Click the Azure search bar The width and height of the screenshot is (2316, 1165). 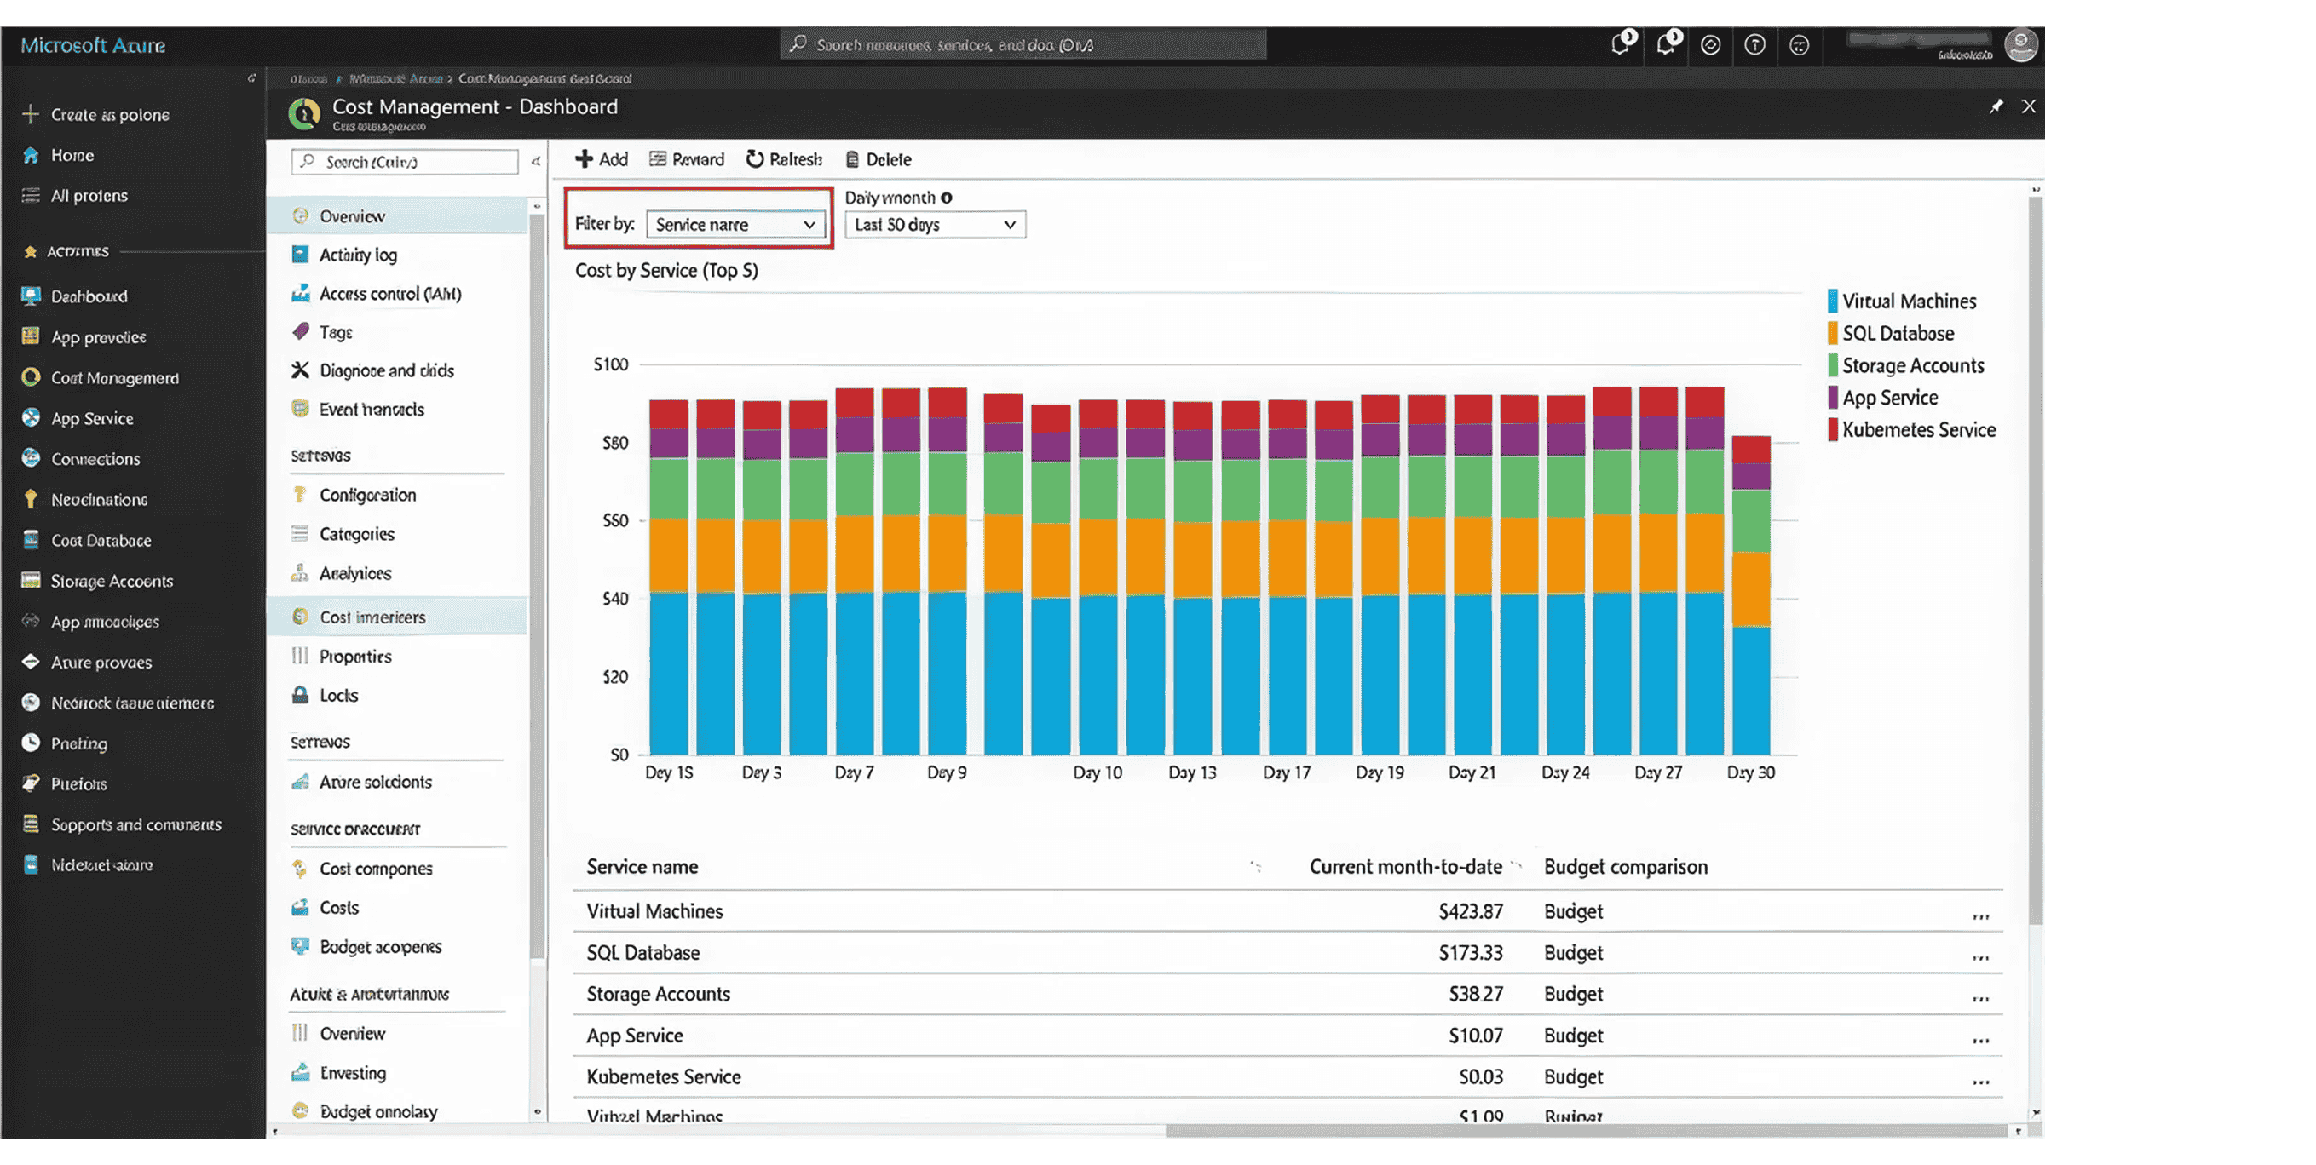tap(1025, 43)
